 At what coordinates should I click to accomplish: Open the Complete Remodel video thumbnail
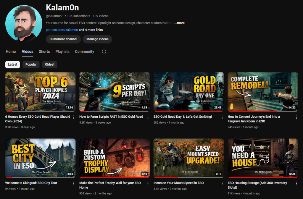point(262,92)
